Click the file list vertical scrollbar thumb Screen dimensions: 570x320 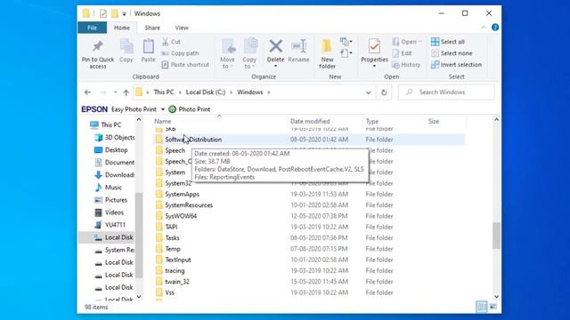[x=496, y=236]
